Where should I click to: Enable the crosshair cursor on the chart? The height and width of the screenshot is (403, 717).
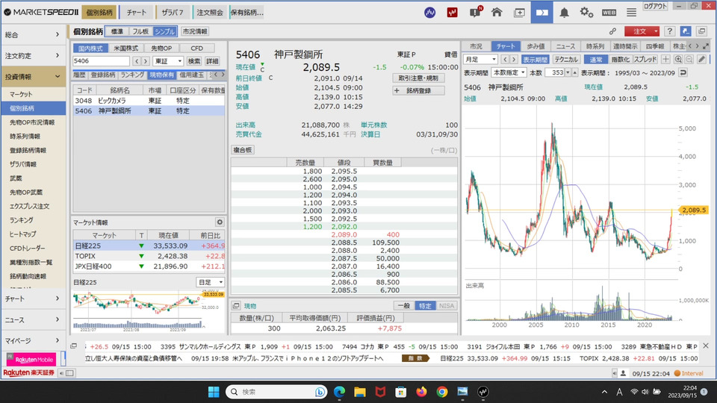665,60
